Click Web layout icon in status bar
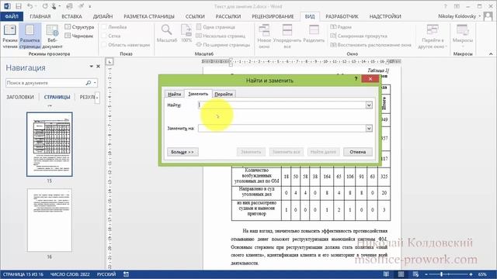The image size is (497, 279). point(415,274)
